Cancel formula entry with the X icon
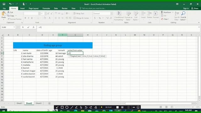 click(23, 27)
